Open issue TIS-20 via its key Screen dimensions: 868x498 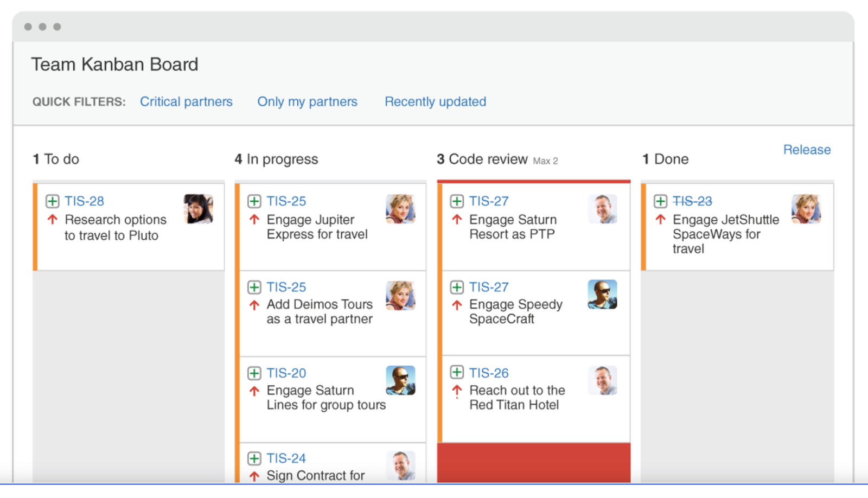tap(286, 373)
